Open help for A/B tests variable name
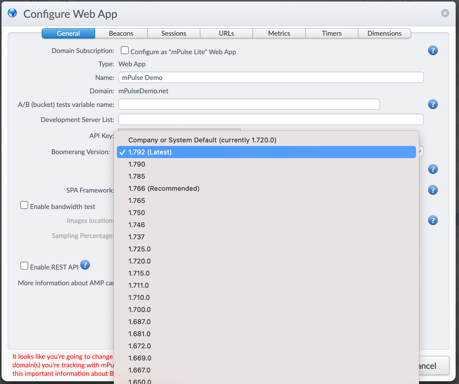The height and width of the screenshot is (384, 459). coord(433,104)
